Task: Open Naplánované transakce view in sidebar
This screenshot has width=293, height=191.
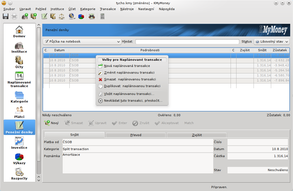Action: pyautogui.click(x=19, y=80)
